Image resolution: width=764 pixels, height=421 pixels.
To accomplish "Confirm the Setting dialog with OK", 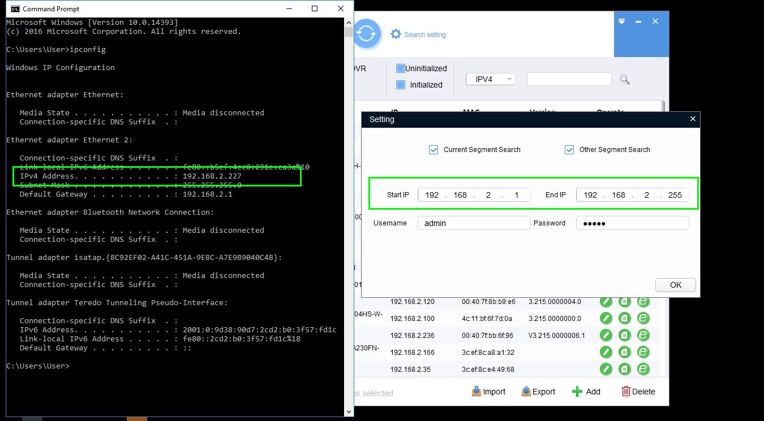I will 676,285.
